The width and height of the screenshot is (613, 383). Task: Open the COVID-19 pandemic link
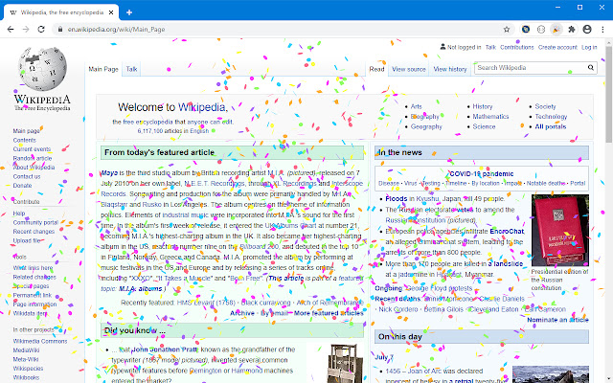click(482, 174)
